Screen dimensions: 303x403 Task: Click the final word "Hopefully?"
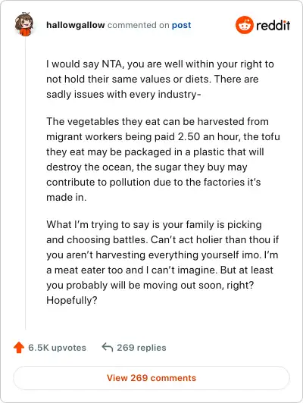click(72, 300)
